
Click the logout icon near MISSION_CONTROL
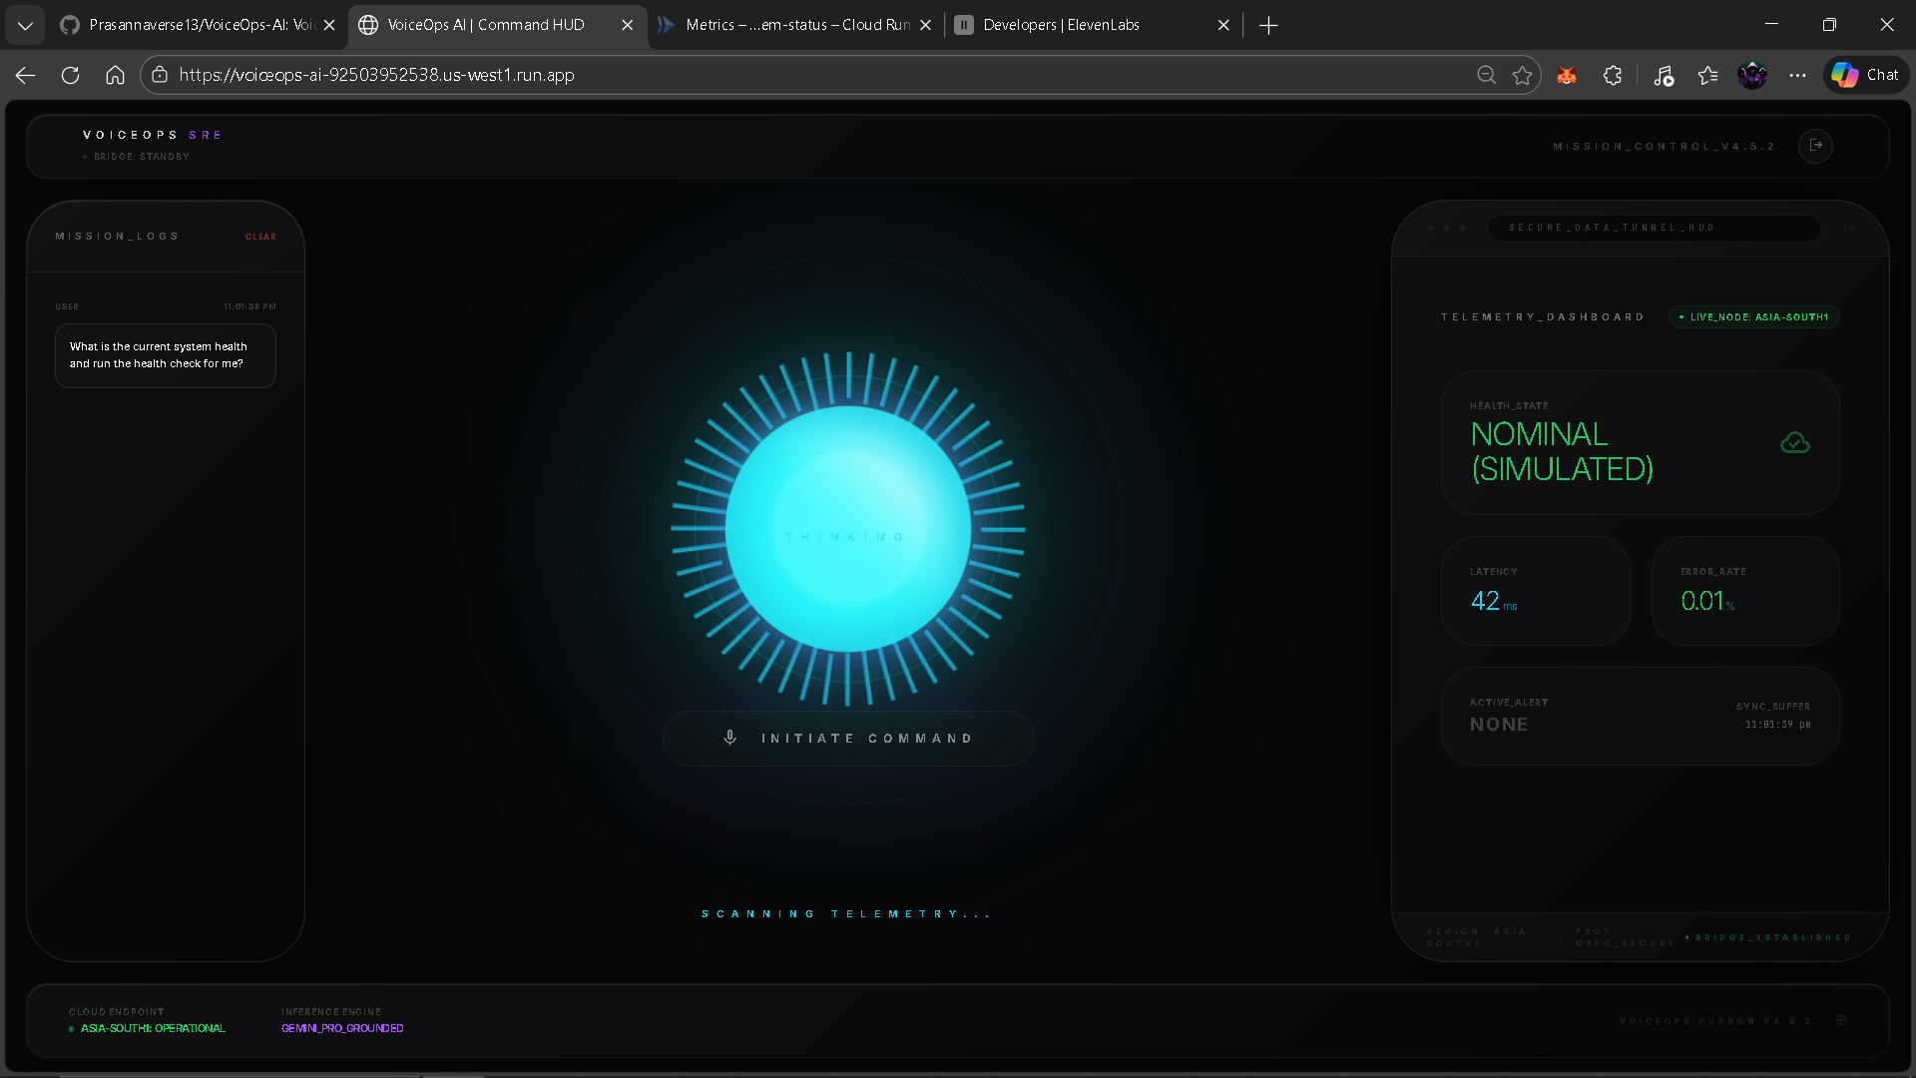click(1815, 146)
